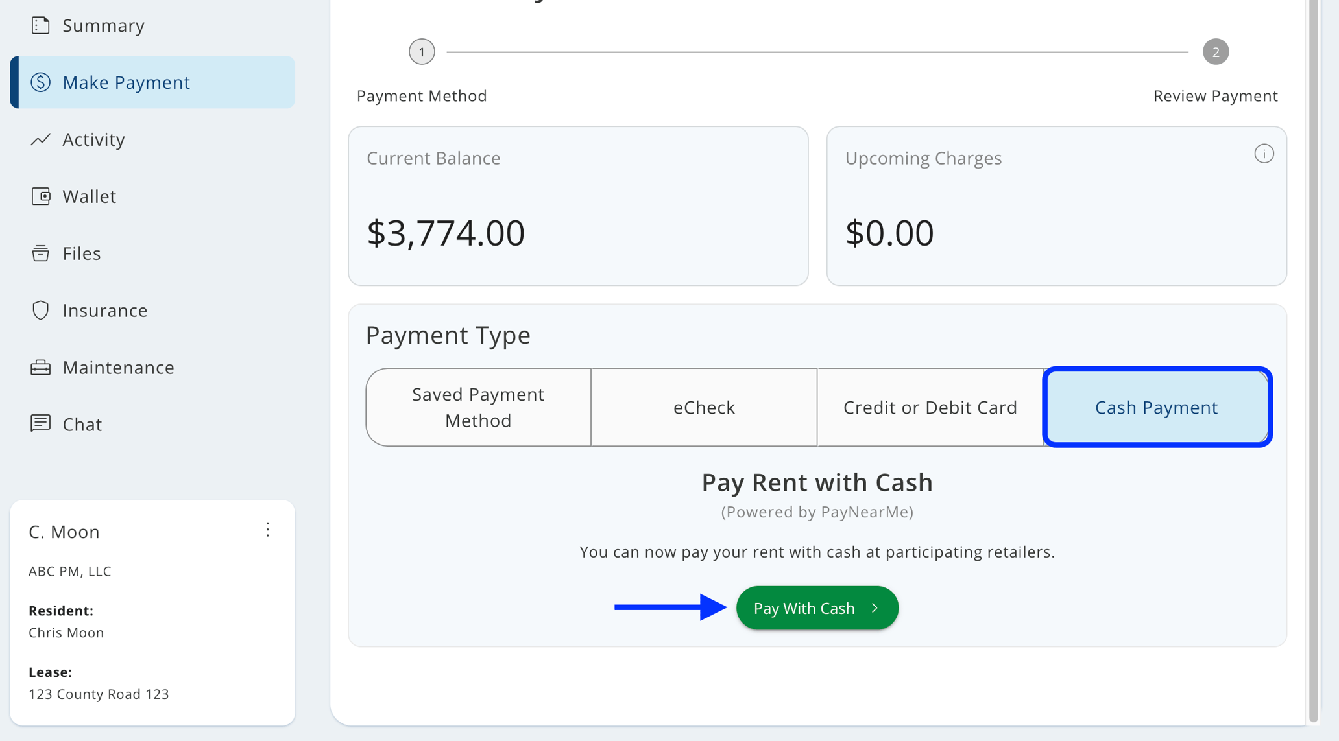This screenshot has width=1339, height=741.
Task: Click step 2 Review Payment marker
Action: coord(1216,52)
